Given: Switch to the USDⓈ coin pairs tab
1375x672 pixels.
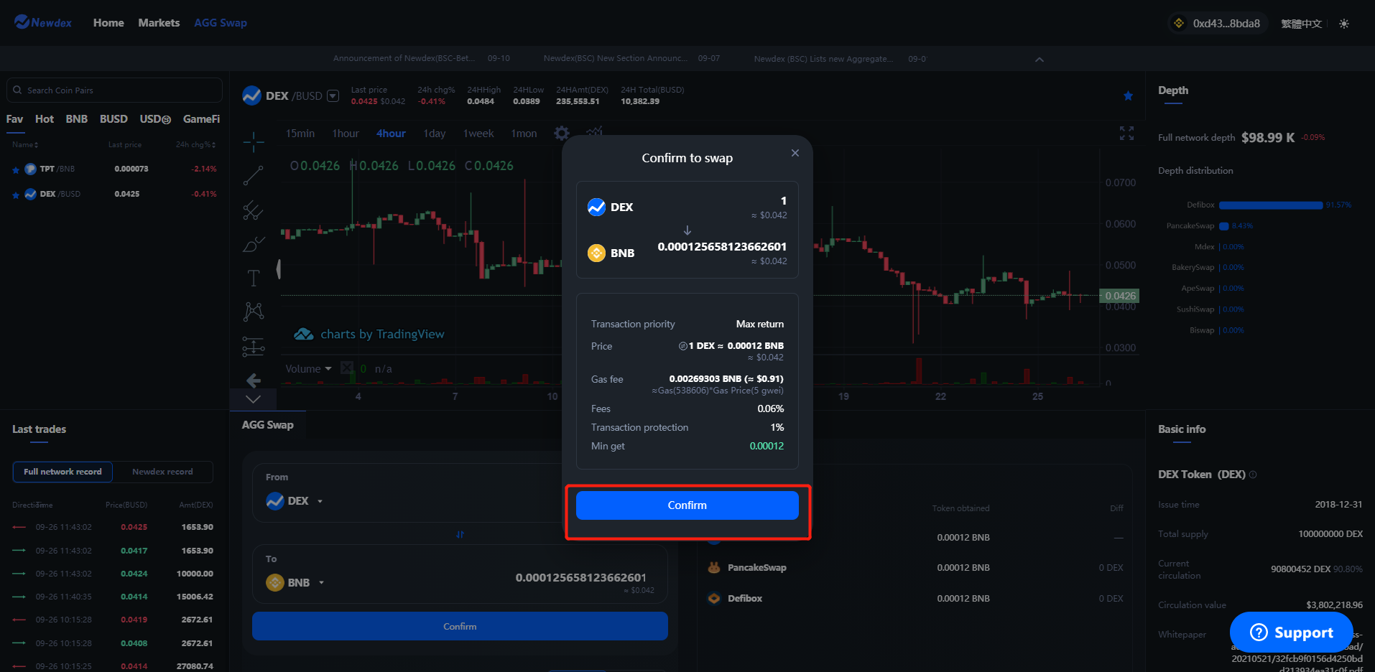Looking at the screenshot, I should [155, 119].
